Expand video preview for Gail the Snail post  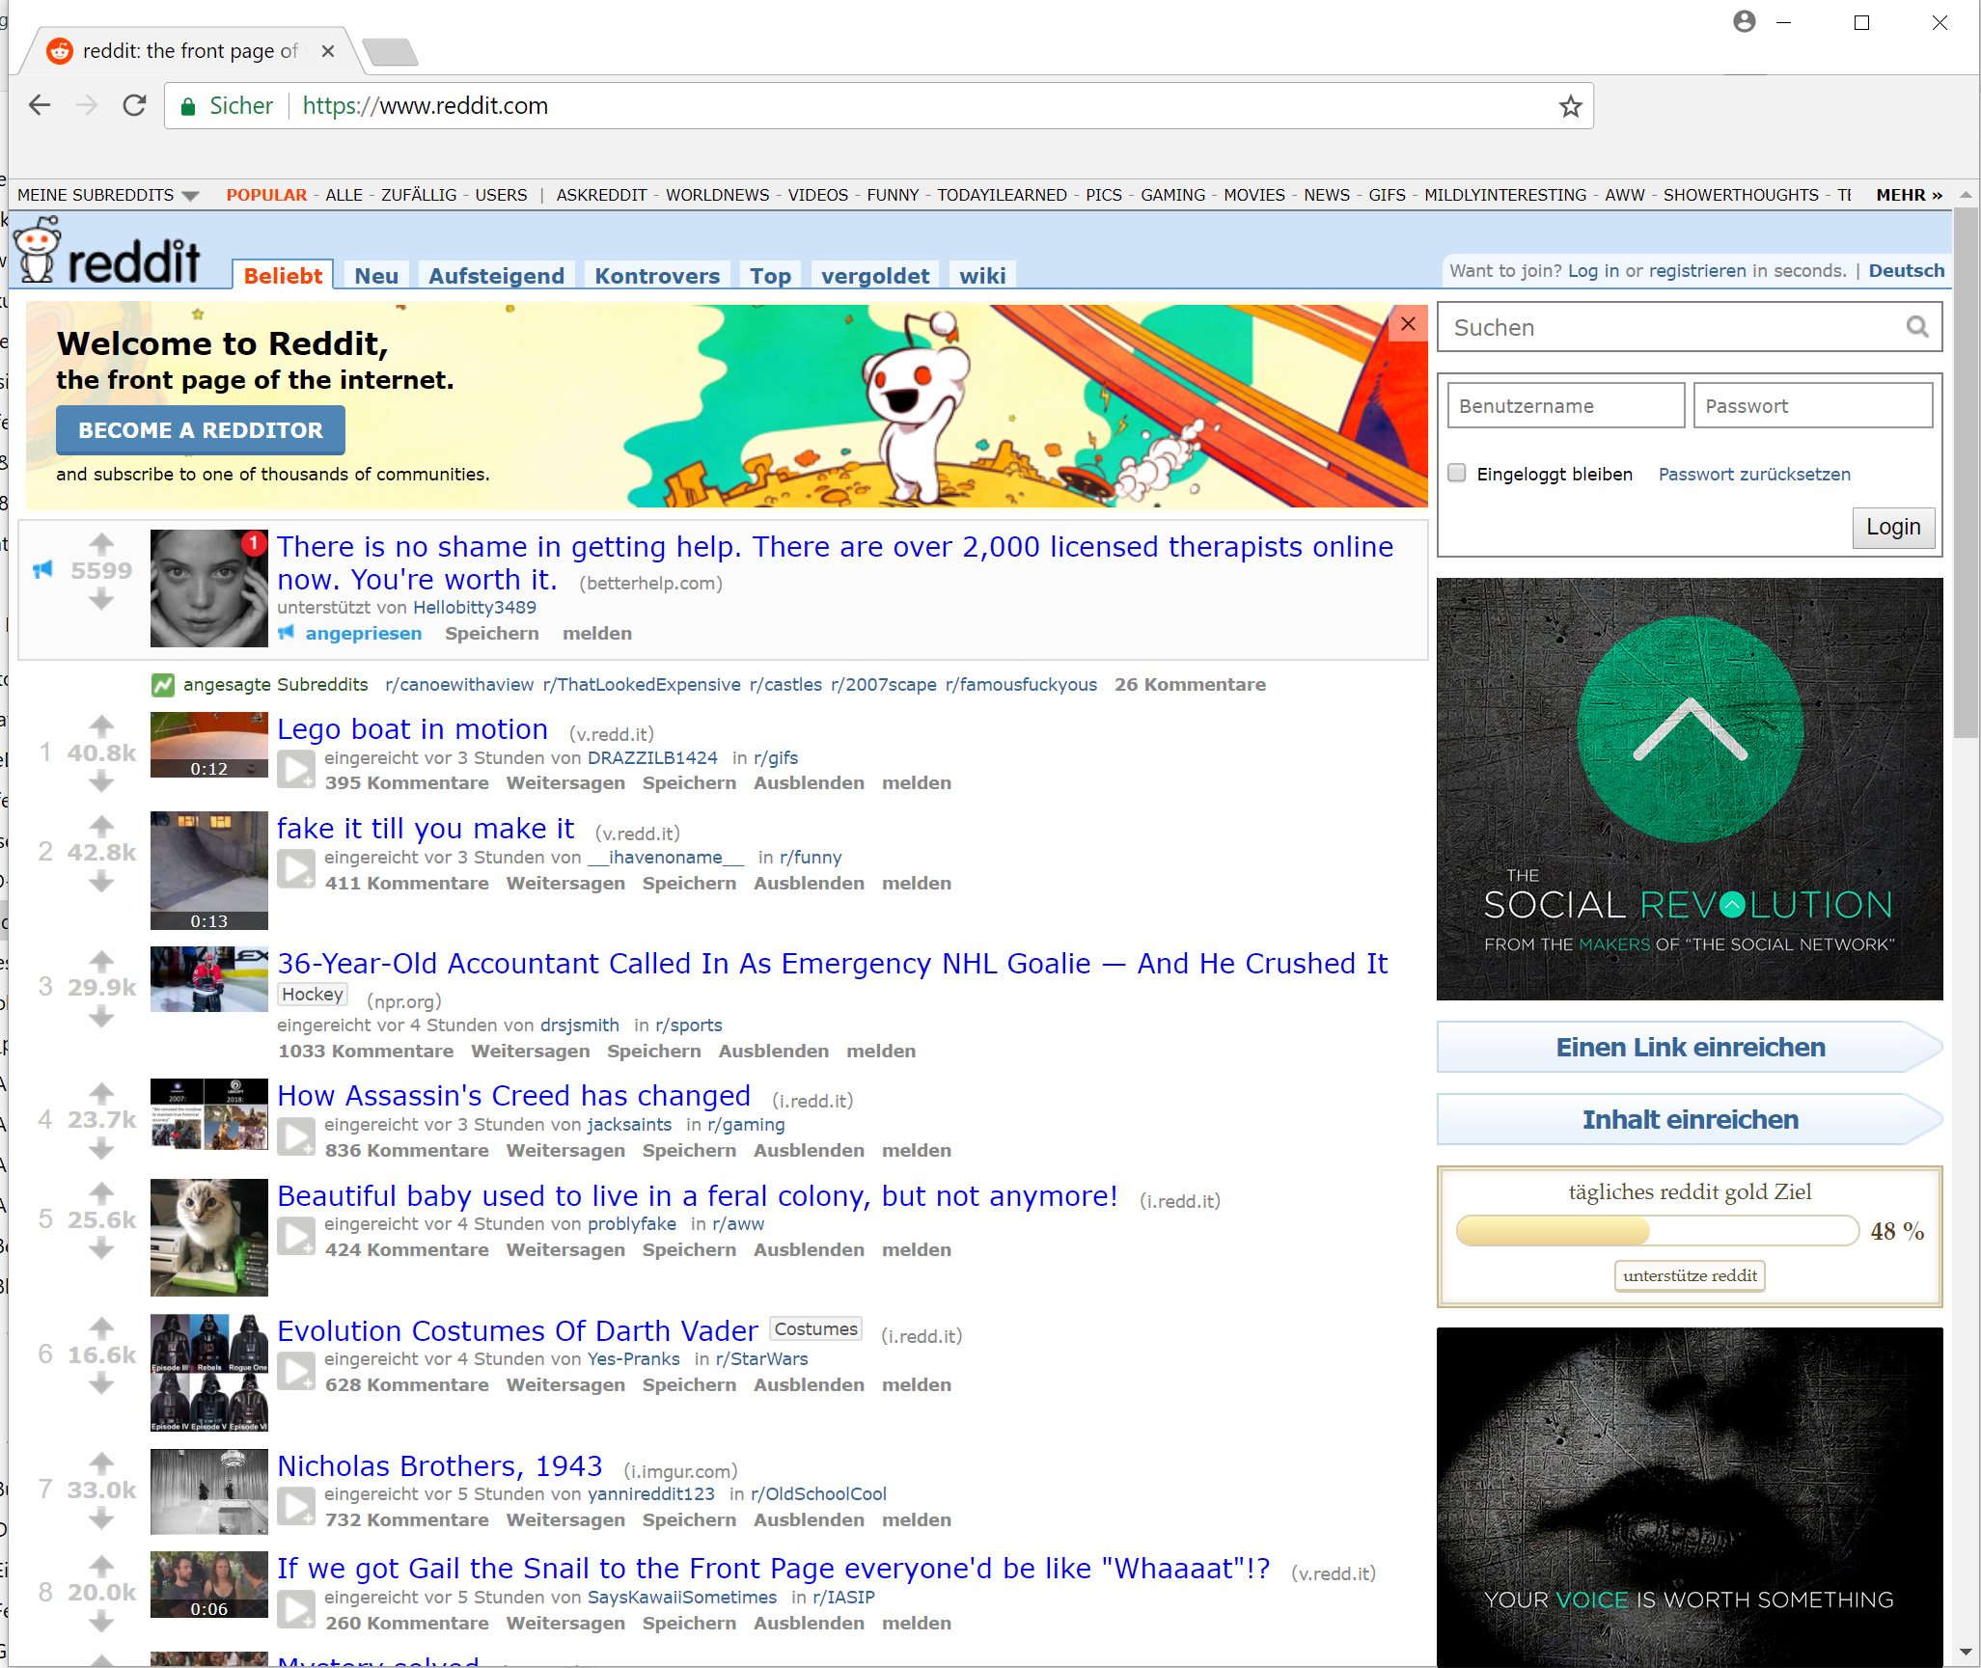pos(296,1608)
